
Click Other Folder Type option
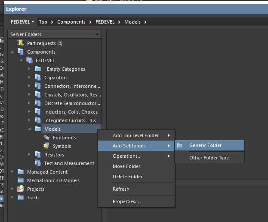pyautogui.click(x=209, y=158)
